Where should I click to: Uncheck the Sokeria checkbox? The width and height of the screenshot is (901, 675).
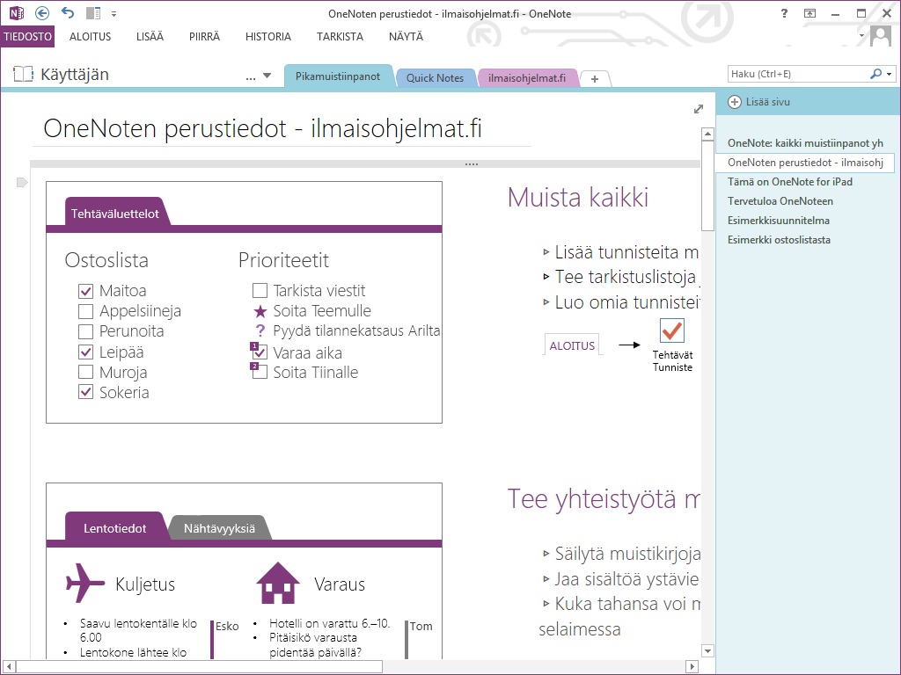point(85,392)
